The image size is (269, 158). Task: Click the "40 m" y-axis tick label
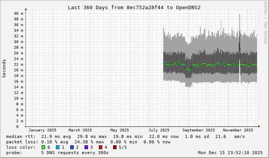pyautogui.click(x=19, y=13)
